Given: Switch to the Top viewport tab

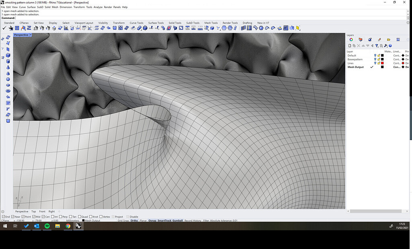Looking at the screenshot, I should point(33,212).
